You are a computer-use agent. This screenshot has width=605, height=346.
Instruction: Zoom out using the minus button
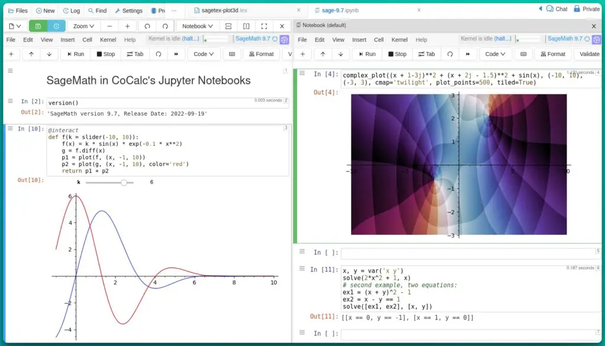click(x=109, y=26)
